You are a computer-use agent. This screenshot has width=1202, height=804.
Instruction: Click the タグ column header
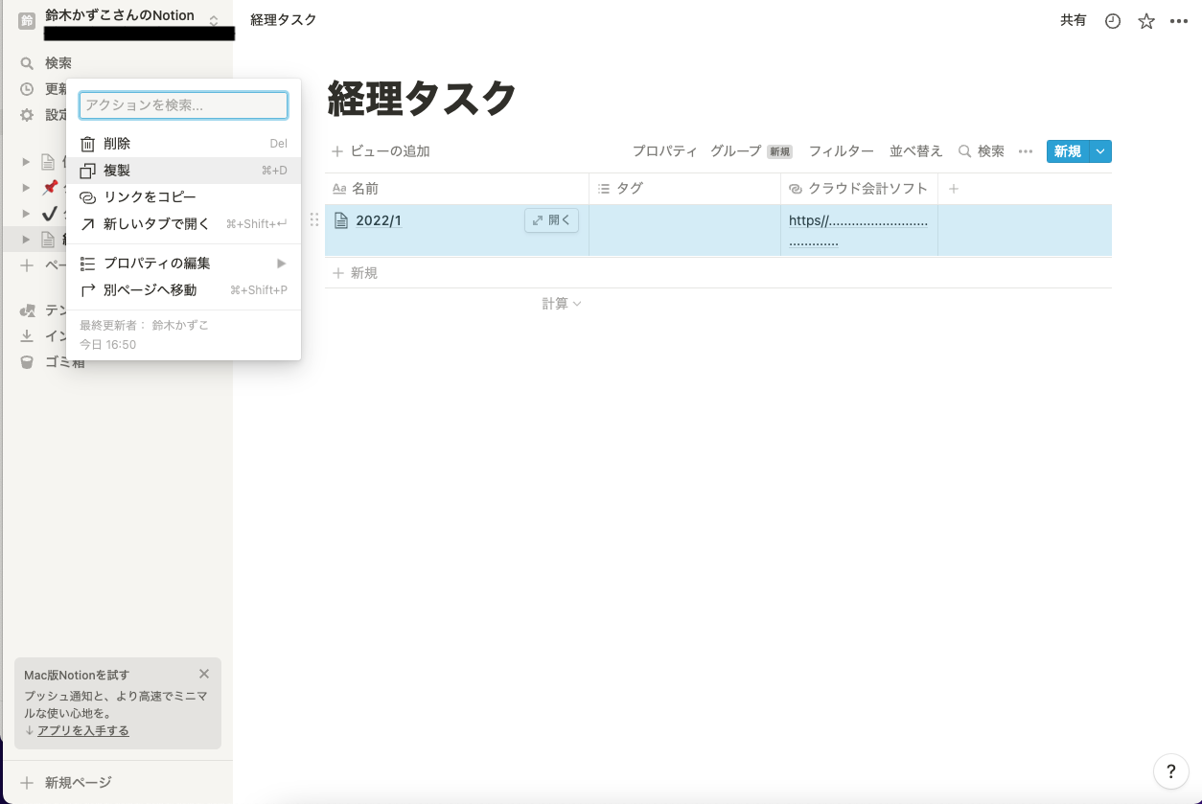(x=685, y=189)
